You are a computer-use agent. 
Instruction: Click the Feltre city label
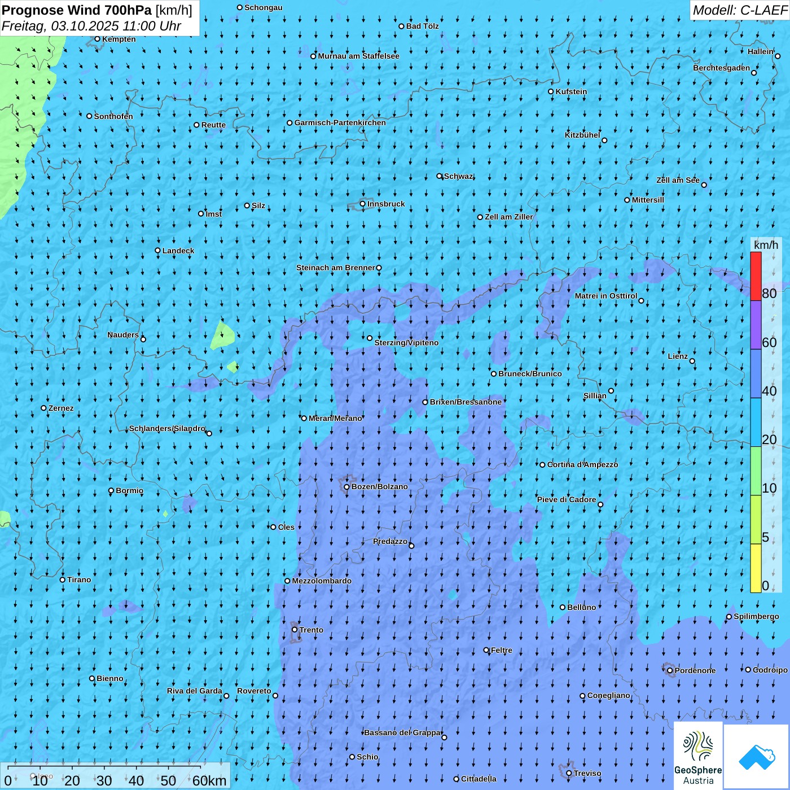click(x=502, y=650)
